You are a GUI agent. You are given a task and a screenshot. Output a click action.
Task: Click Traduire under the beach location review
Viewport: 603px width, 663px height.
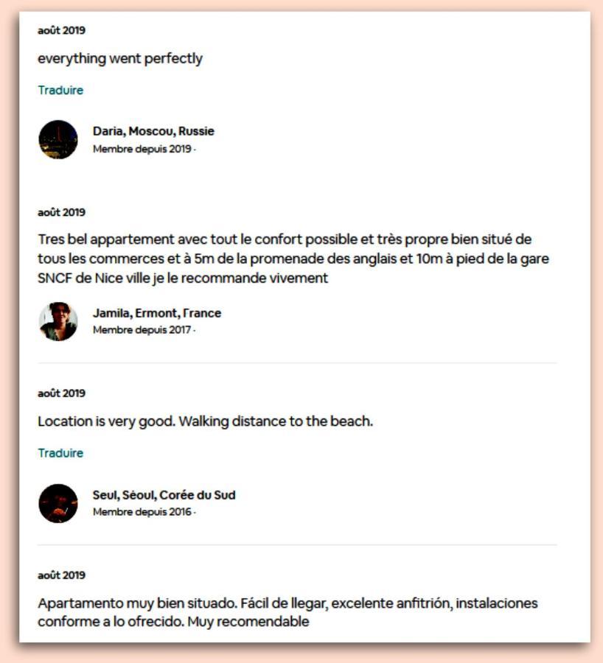point(60,454)
